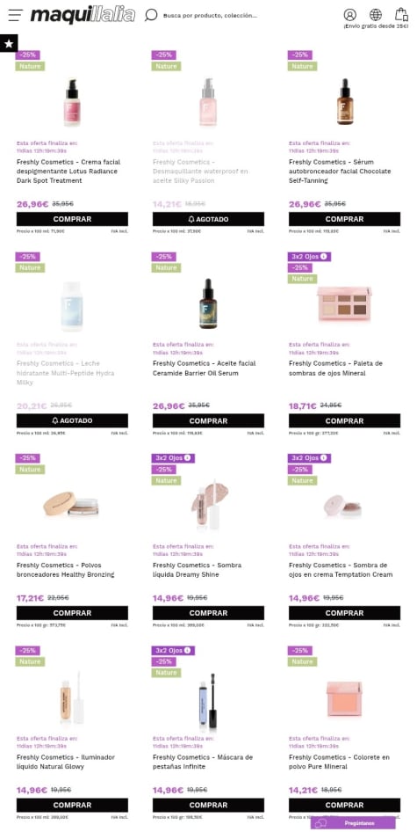
Task: Buy the Chocolate Self-Tanning sérum
Action: 344,219
